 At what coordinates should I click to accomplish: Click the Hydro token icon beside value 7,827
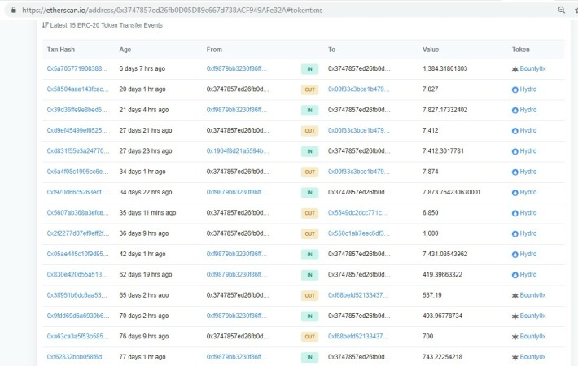click(515, 89)
